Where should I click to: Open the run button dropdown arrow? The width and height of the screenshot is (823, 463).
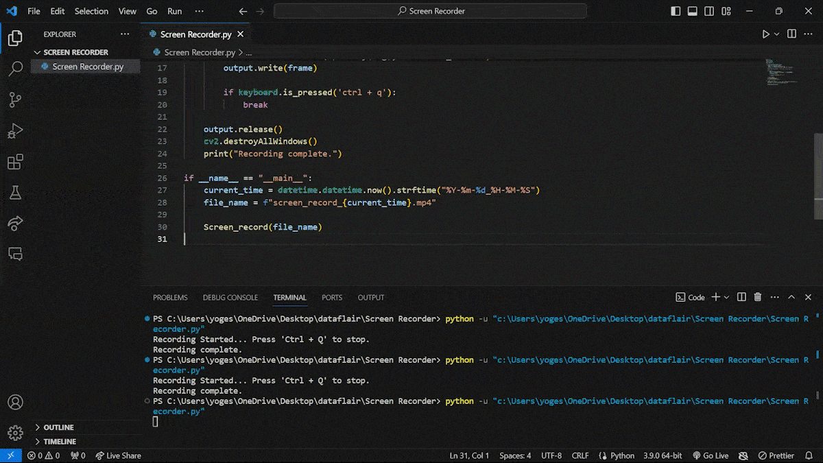777,34
